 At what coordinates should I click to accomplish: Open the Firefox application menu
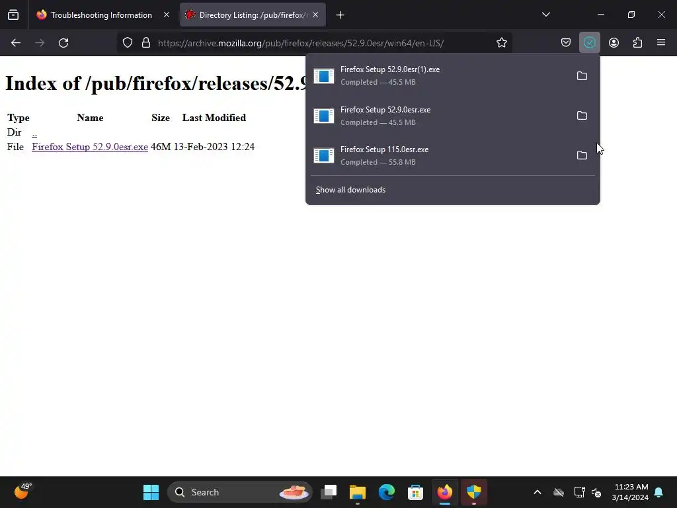661,43
